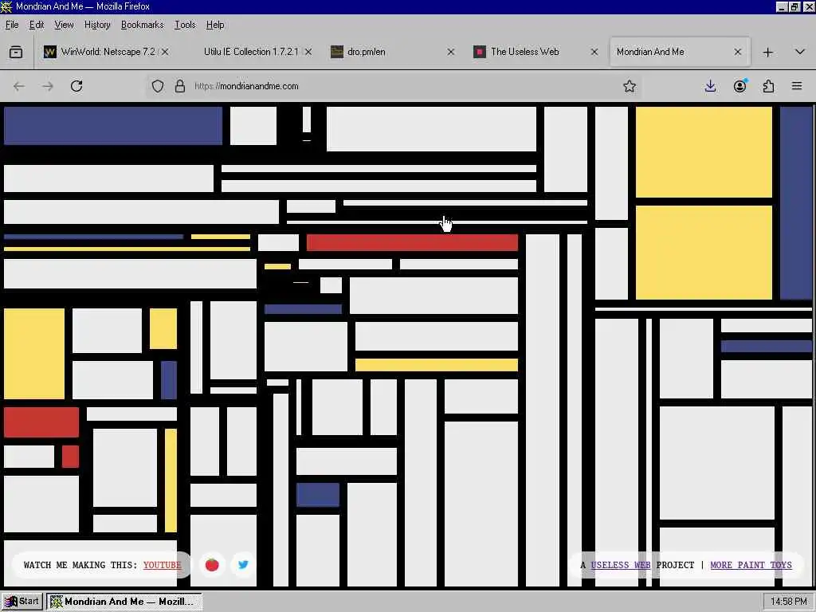
Task: Click the mondrianandme.com address bar
Action: (x=395, y=86)
